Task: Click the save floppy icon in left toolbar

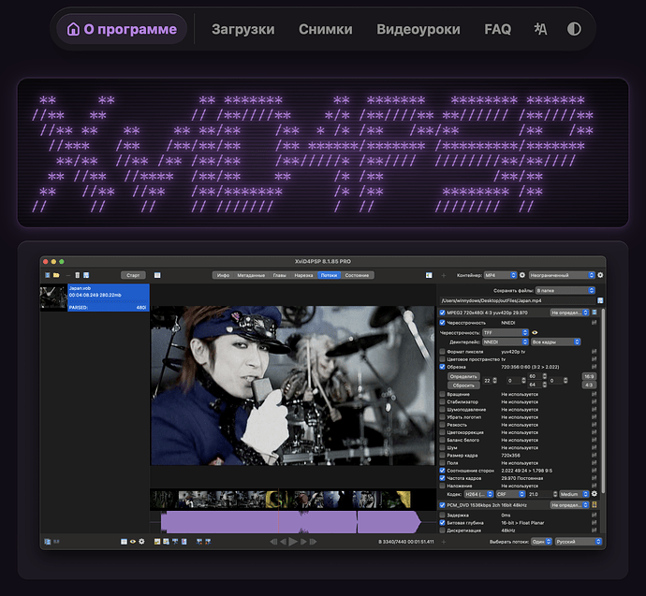Action: (86, 275)
